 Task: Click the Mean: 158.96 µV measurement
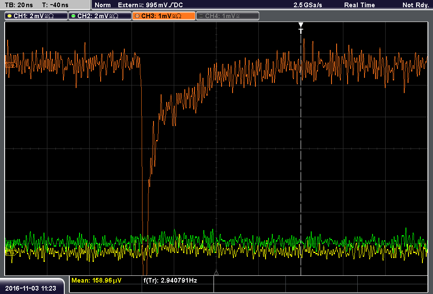tap(96, 280)
